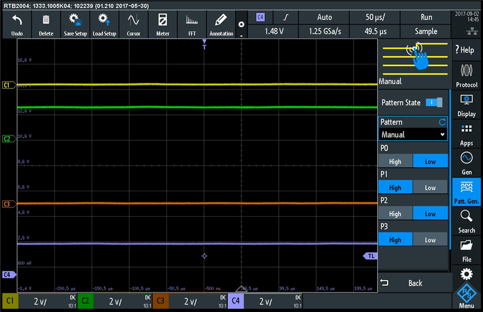The height and width of the screenshot is (312, 483).
Task: Click the 1.48 V trigger level field
Action: pos(275,31)
